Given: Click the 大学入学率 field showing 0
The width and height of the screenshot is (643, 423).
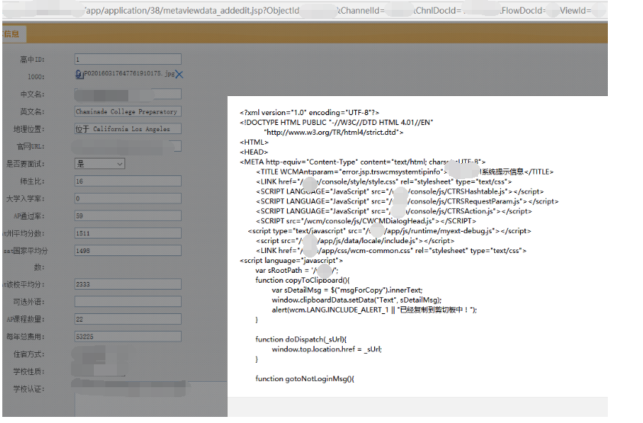Looking at the screenshot, I should (128, 198).
